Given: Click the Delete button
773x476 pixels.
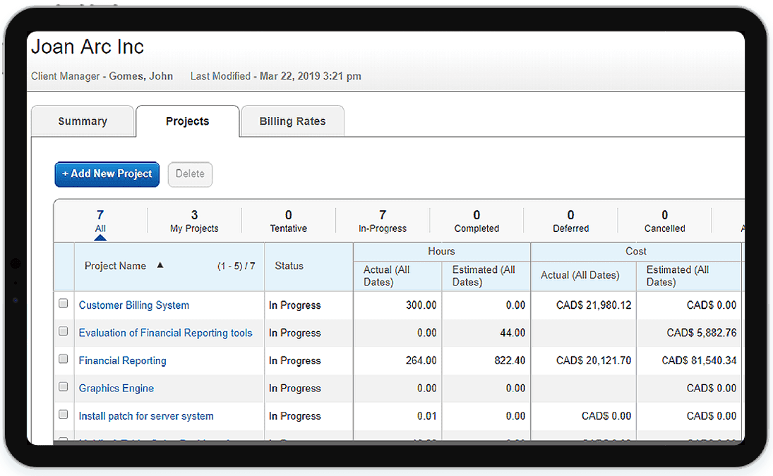Looking at the screenshot, I should 190,174.
